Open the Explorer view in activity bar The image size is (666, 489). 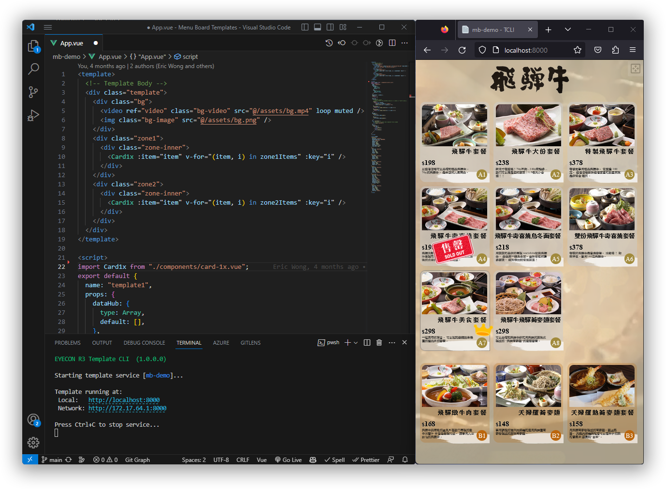click(33, 46)
